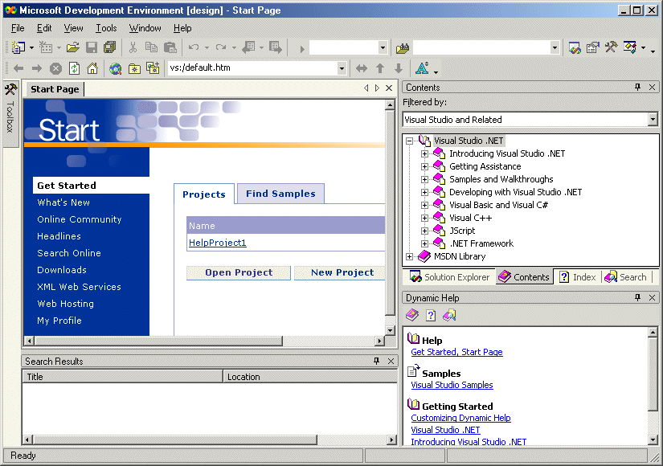Click the Web Home house icon

pos(92,68)
